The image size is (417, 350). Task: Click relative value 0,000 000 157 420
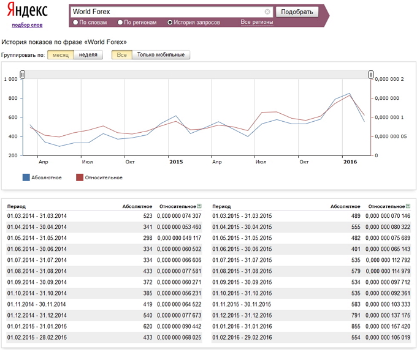[388, 326]
